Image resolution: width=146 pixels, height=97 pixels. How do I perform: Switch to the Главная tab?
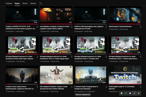[x=9, y=4]
